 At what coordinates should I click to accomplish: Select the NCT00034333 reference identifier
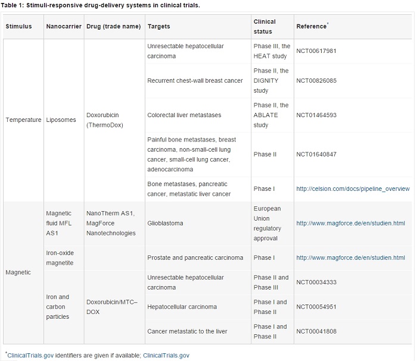click(x=316, y=282)
